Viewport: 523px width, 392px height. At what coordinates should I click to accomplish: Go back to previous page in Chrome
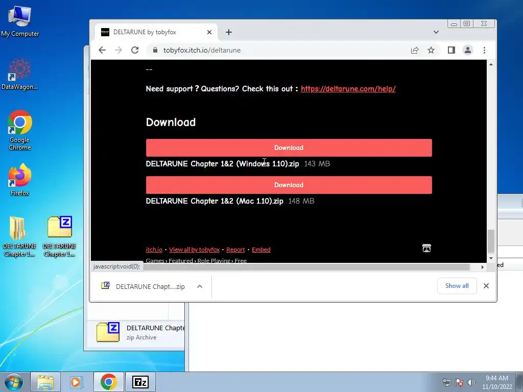click(102, 50)
